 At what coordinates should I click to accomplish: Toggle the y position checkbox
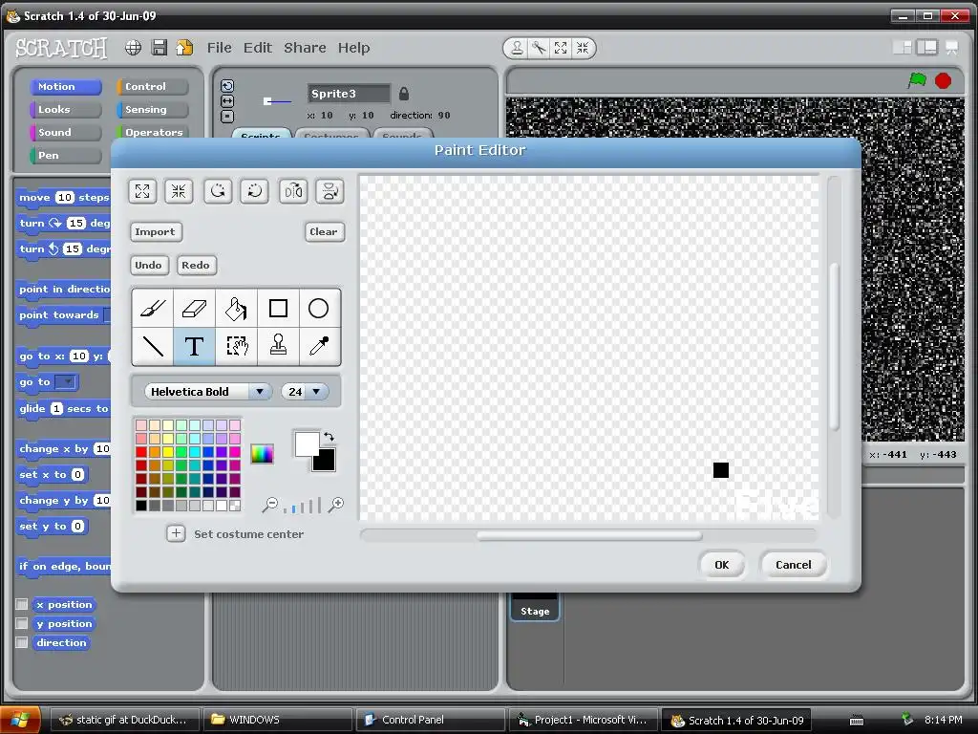[22, 623]
